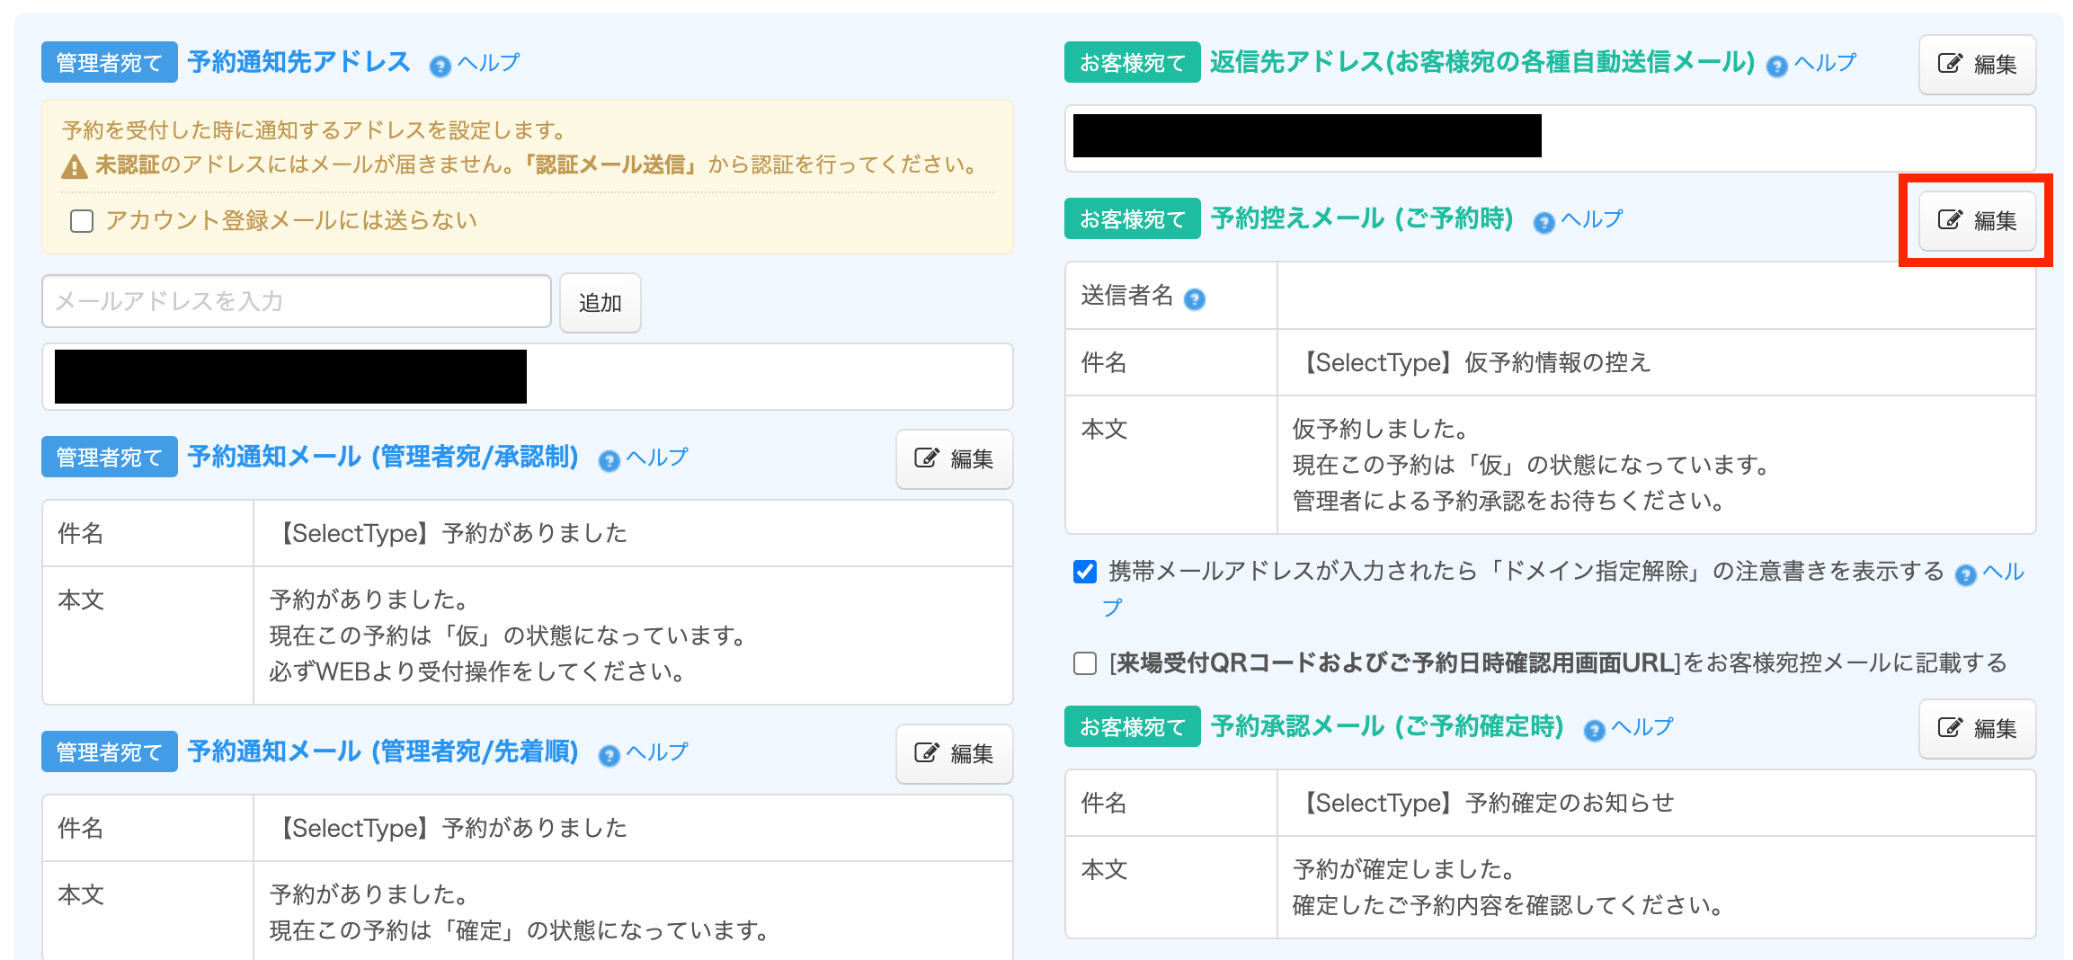2073x960 pixels.
Task: Click help icon after ドメイン指定解除 checkbox label
Action: (x=1965, y=575)
